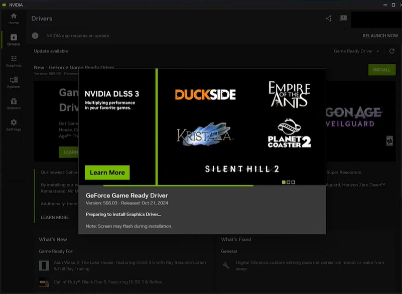Refresh driver list with circular arrow icon
The width and height of the screenshot is (402, 294).
(392, 51)
